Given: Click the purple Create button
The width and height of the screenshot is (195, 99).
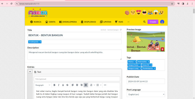Looking at the screenshot, I should coord(153,22).
